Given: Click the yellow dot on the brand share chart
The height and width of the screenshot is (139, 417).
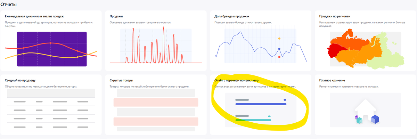Looking at the screenshot, I should (x=279, y=38).
